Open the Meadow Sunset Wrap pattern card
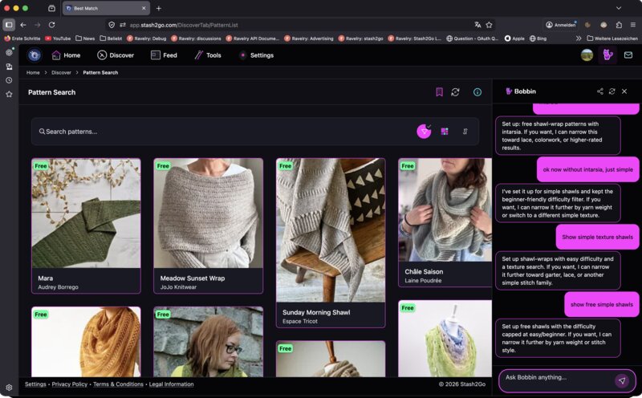 click(x=209, y=225)
